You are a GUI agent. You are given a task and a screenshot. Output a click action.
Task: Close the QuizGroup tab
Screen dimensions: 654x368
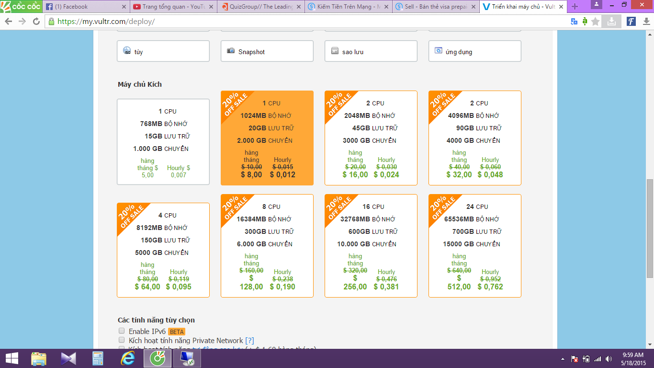click(x=299, y=7)
